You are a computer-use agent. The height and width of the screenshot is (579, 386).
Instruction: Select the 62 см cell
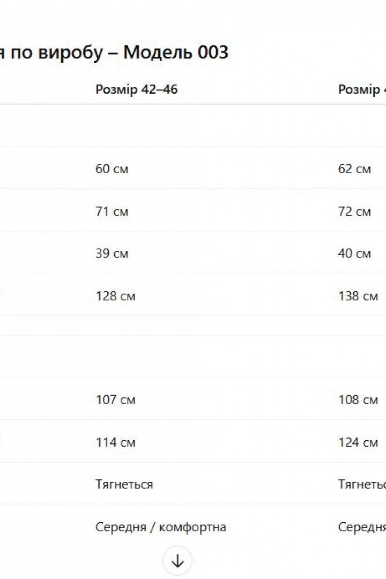coord(354,169)
